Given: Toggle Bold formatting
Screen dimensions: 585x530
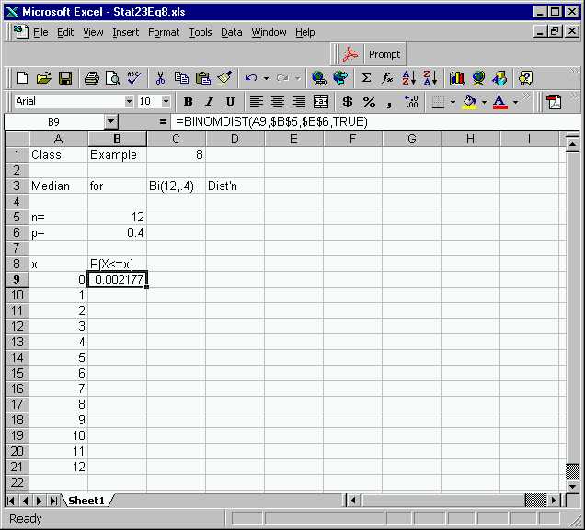Looking at the screenshot, I should coord(189,102).
